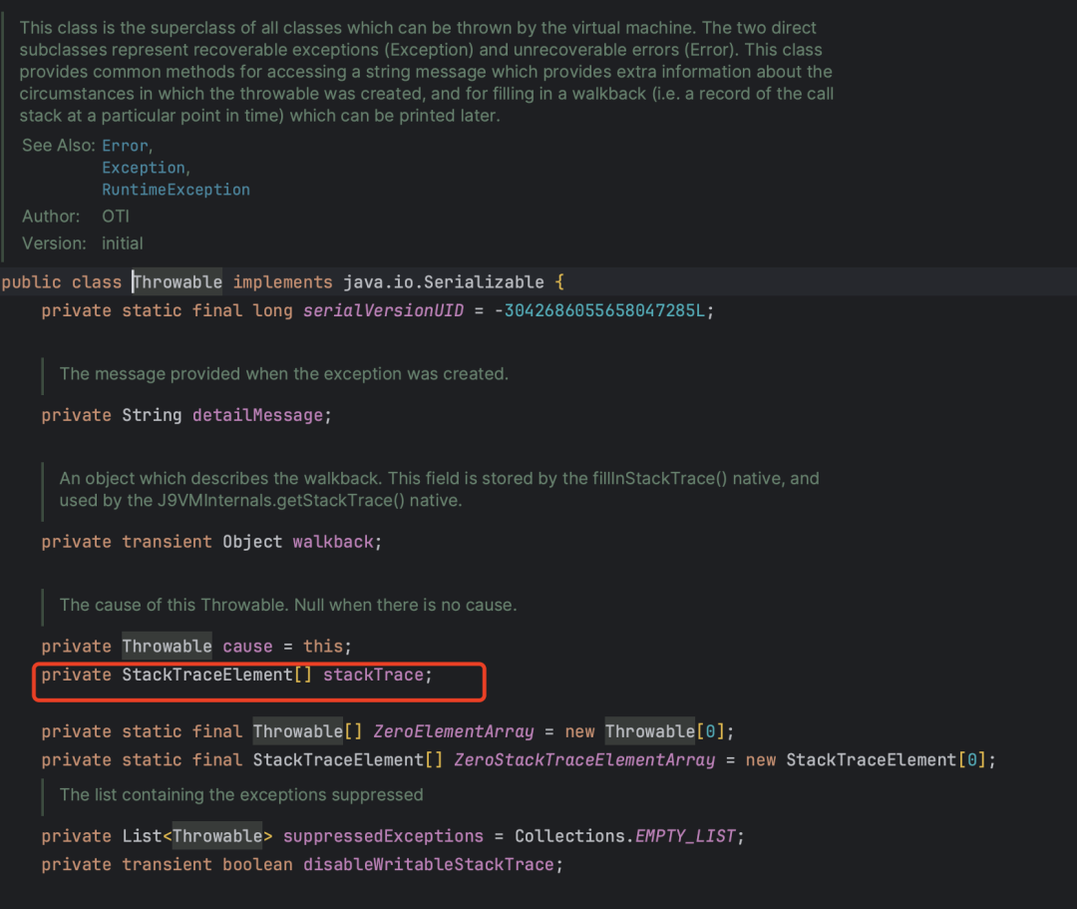Place cursor on Throwable class name declaration
1077x909 pixels.
pos(178,282)
